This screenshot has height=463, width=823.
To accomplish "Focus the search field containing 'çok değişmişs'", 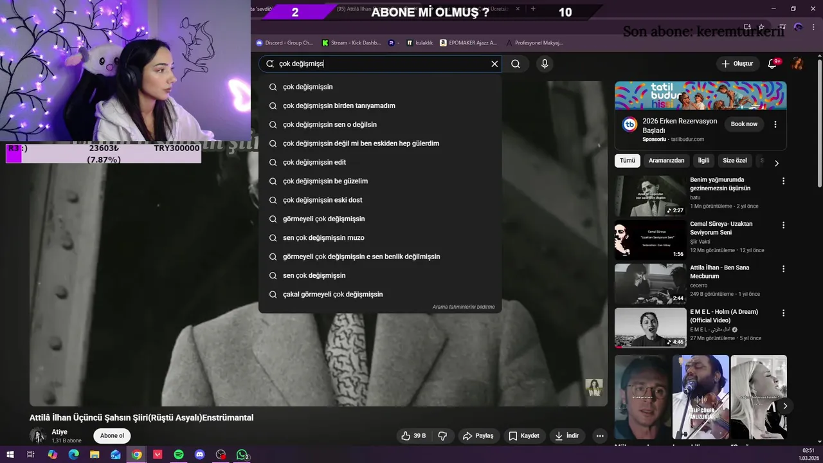I will click(379, 64).
